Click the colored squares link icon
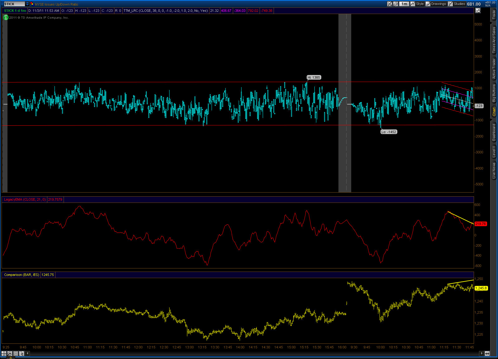 [x=32, y=4]
